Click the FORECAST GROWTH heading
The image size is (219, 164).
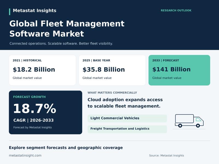29,97
